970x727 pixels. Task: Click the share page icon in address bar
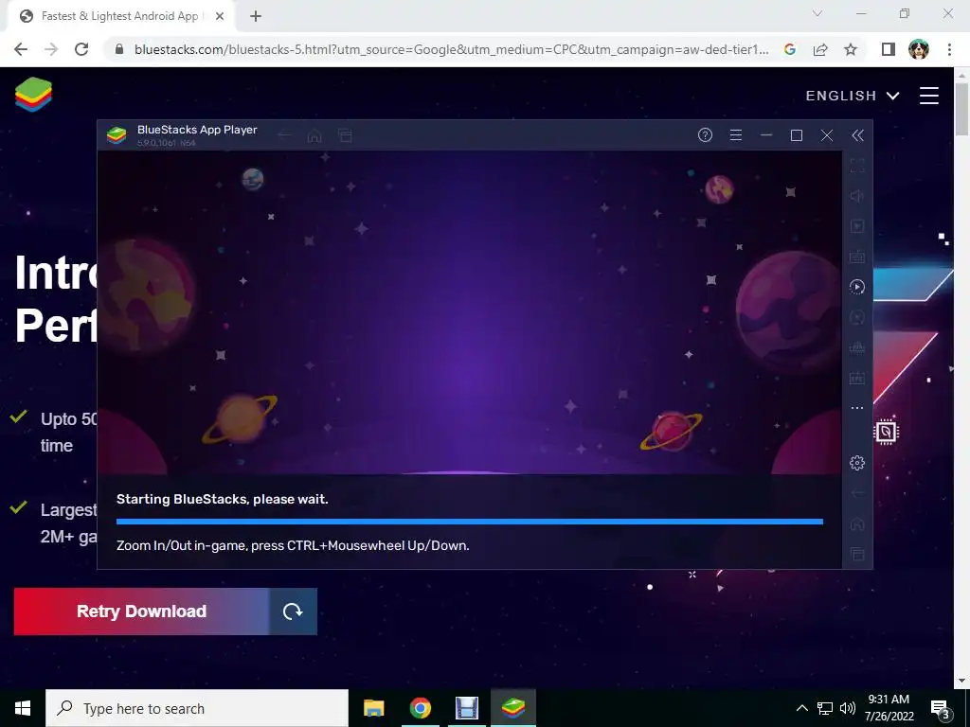coord(820,49)
